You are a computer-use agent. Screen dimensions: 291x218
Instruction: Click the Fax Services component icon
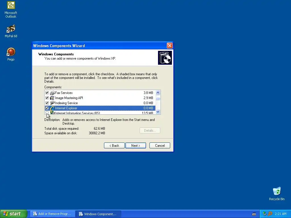pyautogui.click(x=52, y=93)
